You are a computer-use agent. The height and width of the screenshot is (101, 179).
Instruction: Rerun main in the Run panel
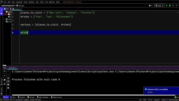(x=4, y=72)
